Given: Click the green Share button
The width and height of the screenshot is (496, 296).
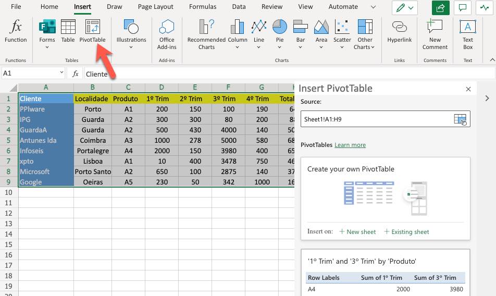Looking at the screenshot, I should coord(441,8).
